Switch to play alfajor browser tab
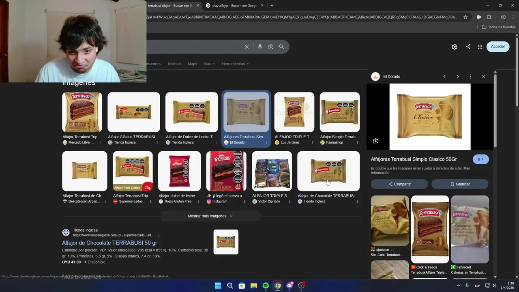The image size is (519, 292). click(235, 6)
